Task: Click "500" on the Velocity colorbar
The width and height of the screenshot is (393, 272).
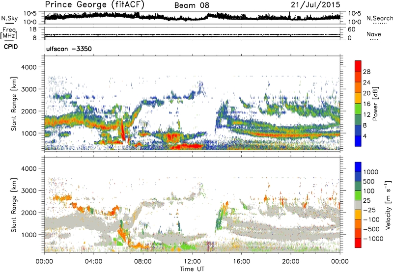Action: pos(369,181)
